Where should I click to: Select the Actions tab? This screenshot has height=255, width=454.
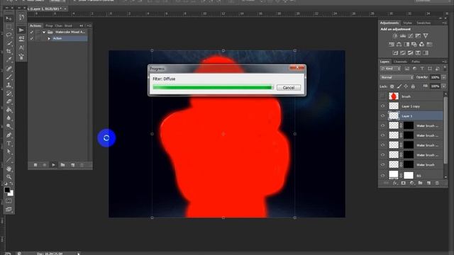pos(35,25)
